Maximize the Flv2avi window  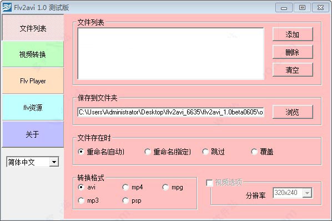[302, 8]
